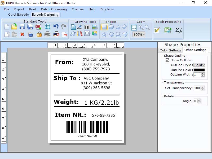
Task: Insert a picture with the Image tool
Action: pyautogui.click(x=95, y=27)
